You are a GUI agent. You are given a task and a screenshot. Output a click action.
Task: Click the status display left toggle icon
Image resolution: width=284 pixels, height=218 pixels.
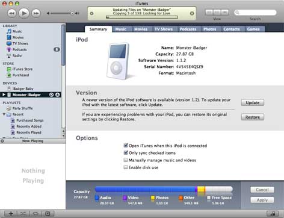click(91, 13)
